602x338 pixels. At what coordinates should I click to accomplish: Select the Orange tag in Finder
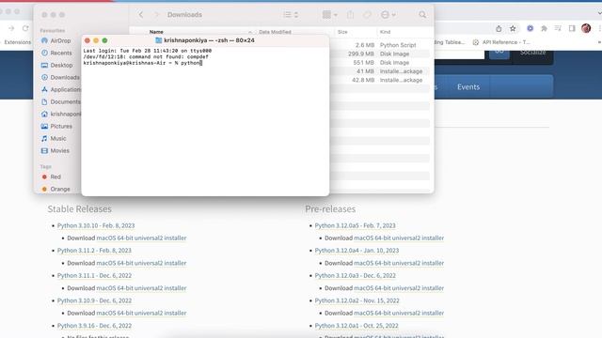[56, 190]
